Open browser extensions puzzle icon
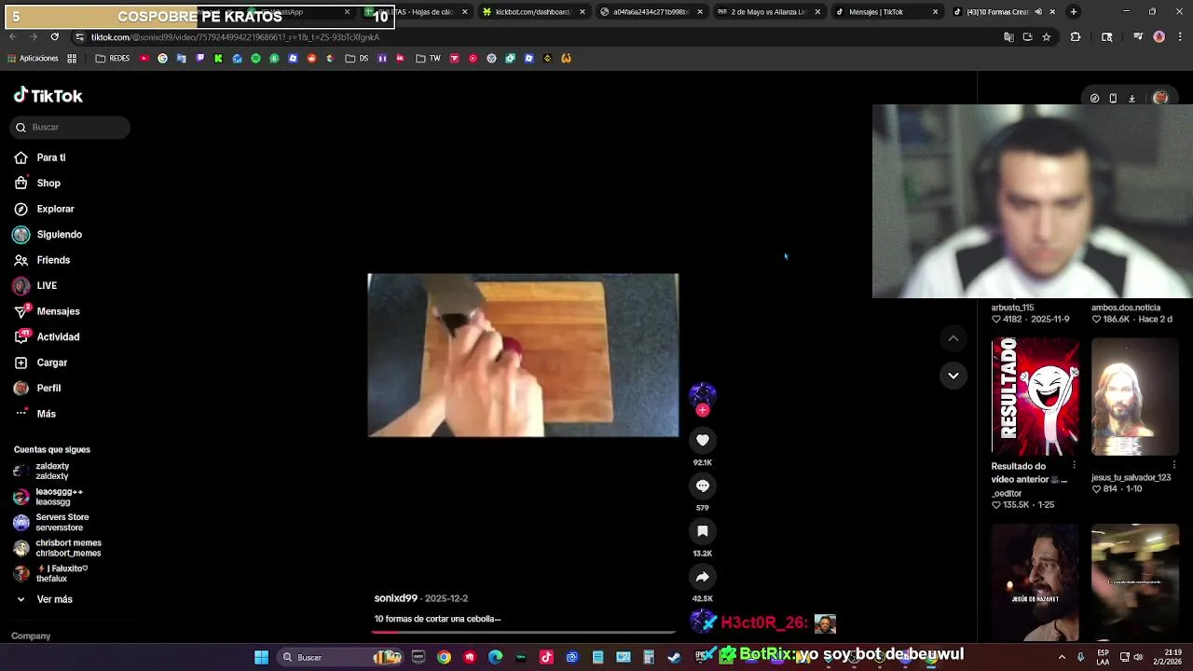1193x671 pixels. (1076, 37)
